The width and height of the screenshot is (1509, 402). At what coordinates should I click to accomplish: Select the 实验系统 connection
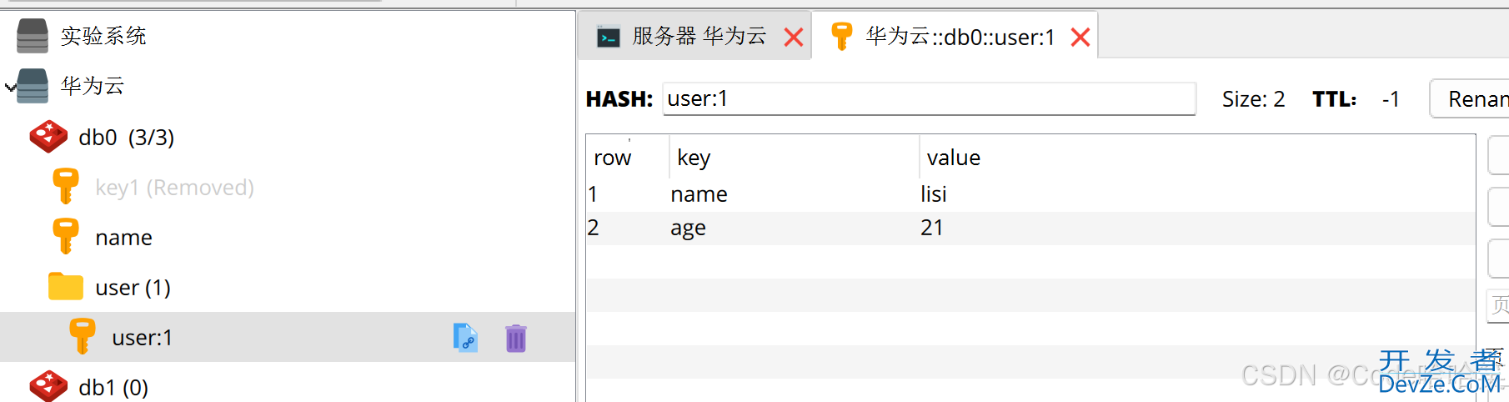(103, 36)
